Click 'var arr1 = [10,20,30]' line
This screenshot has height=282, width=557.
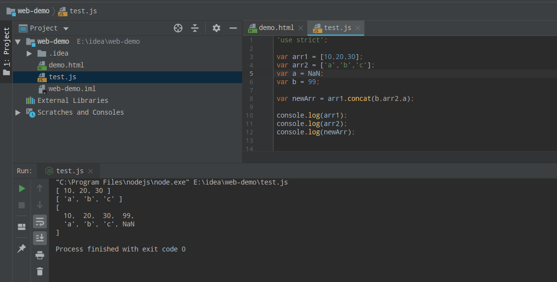[x=320, y=57]
